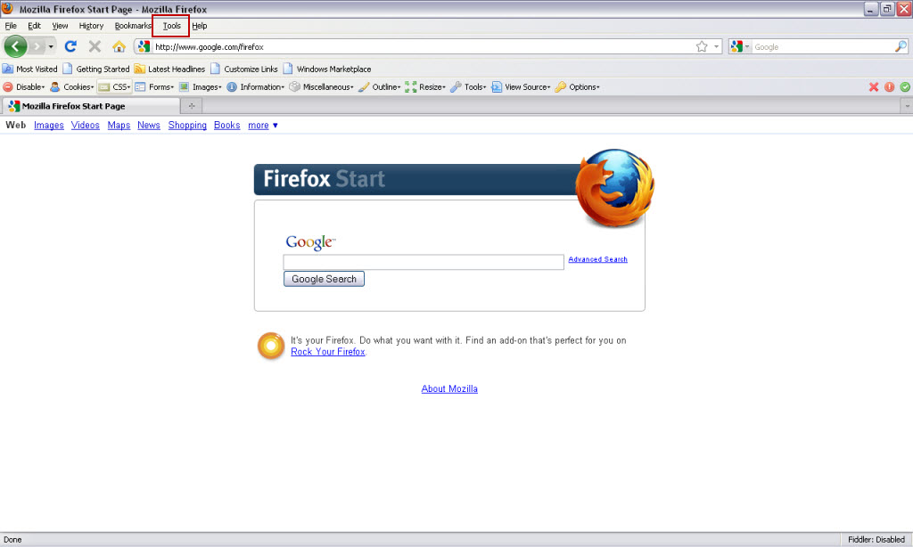Open the Resize developer menu
Screen dimensions: 913x547
(x=425, y=86)
